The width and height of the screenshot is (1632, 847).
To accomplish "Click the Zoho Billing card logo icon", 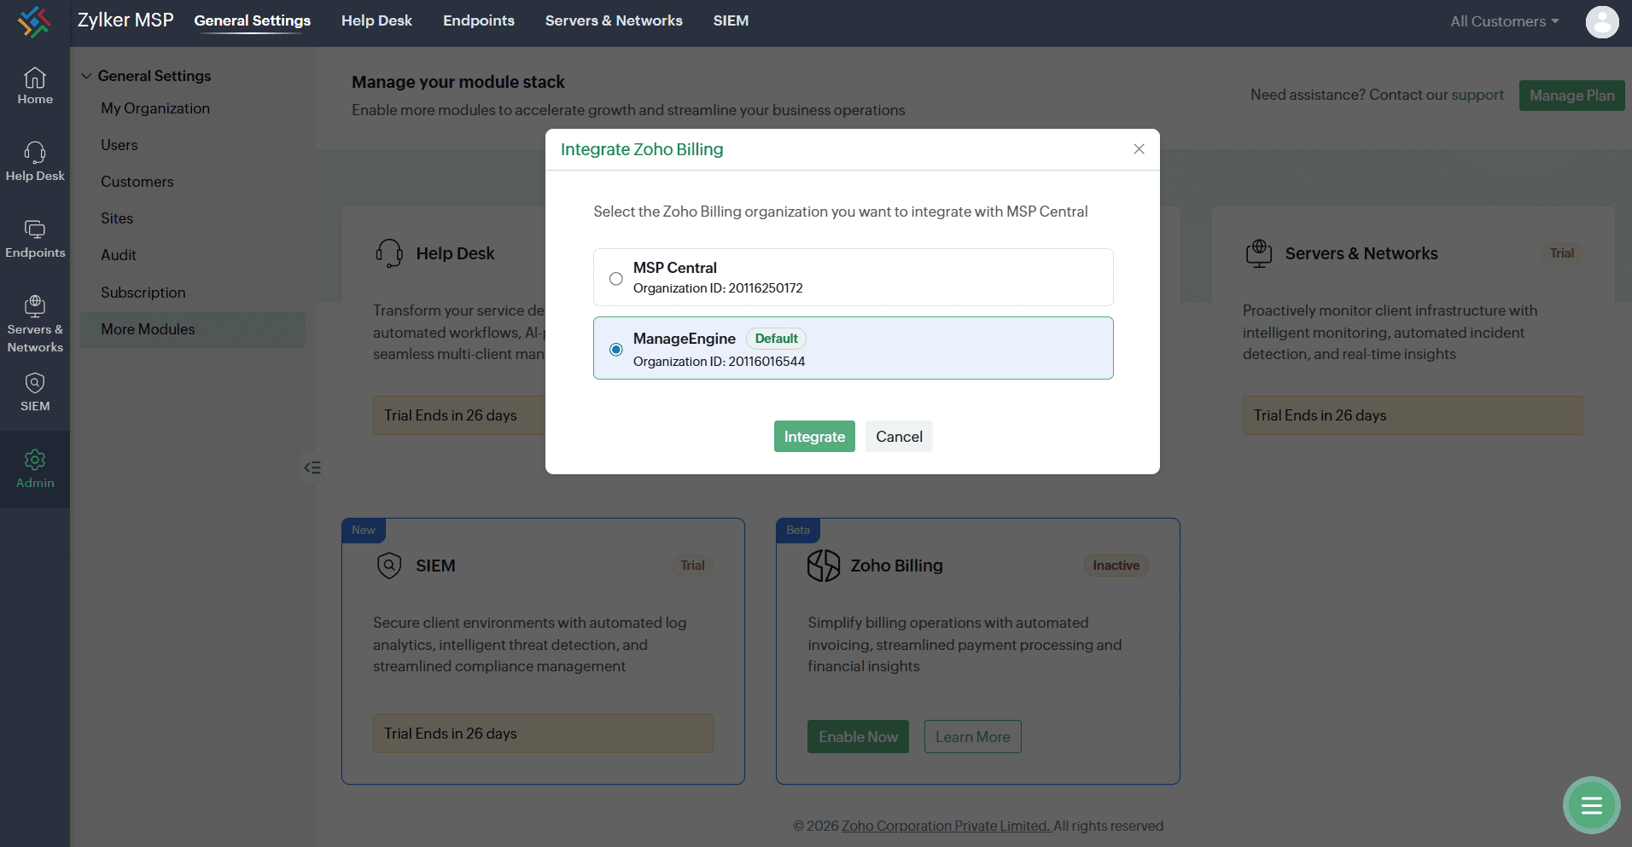I will (824, 566).
